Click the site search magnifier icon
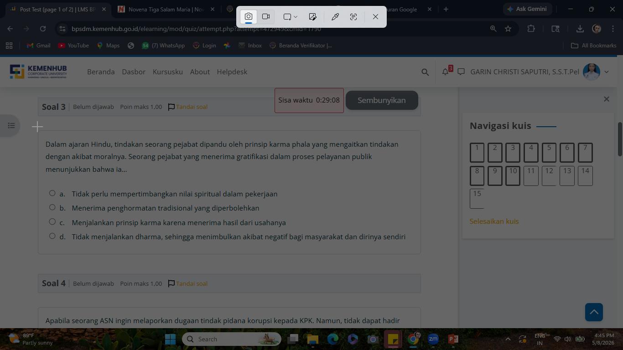The image size is (623, 350). pos(425,72)
